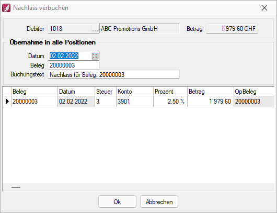
Task: Click the Datum field showing 02.02.2022
Action: click(70, 56)
